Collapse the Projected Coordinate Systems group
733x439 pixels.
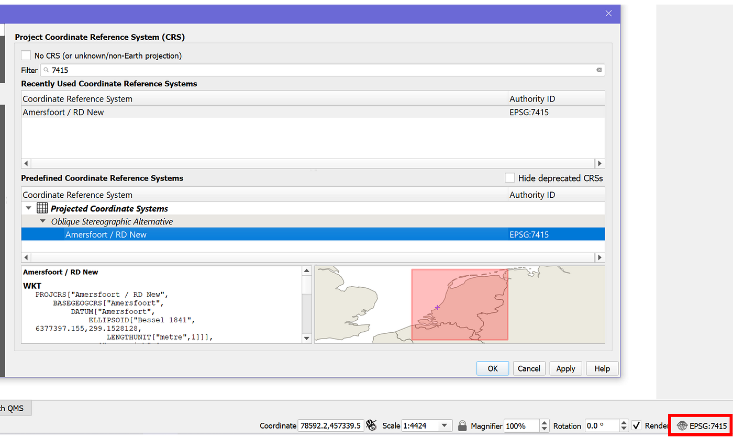[29, 208]
